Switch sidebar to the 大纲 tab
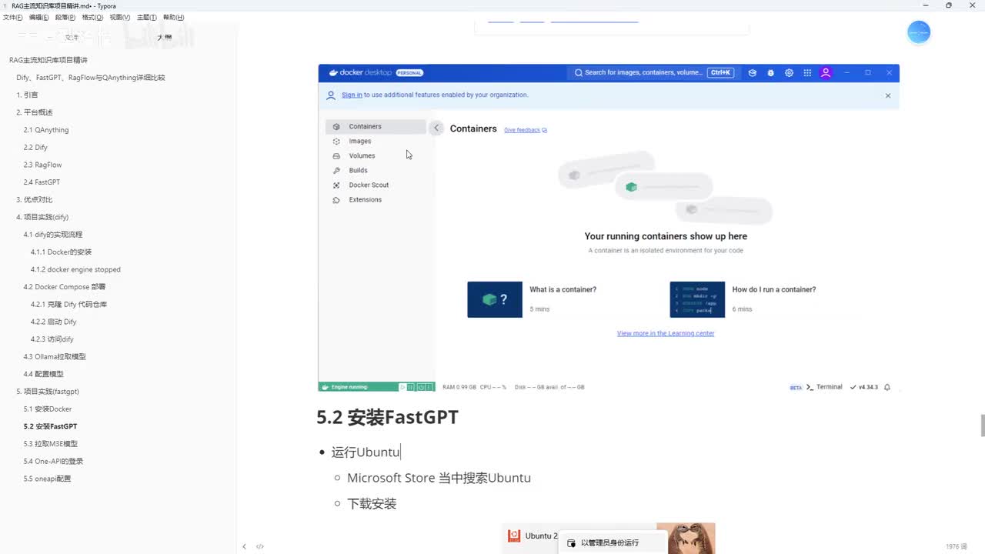This screenshot has width=985, height=554. pyautogui.click(x=165, y=37)
